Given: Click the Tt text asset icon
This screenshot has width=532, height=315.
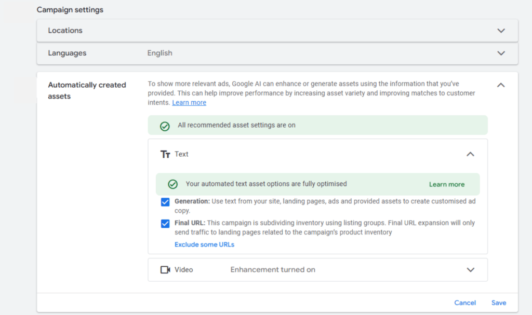Looking at the screenshot, I should 166,154.
